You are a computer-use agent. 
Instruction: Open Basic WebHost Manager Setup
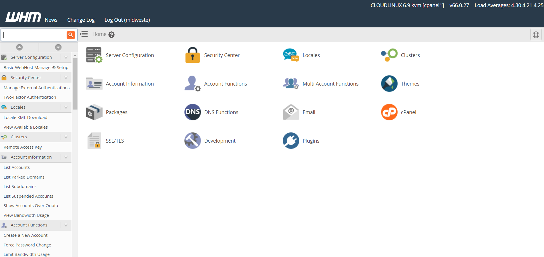tap(36, 68)
